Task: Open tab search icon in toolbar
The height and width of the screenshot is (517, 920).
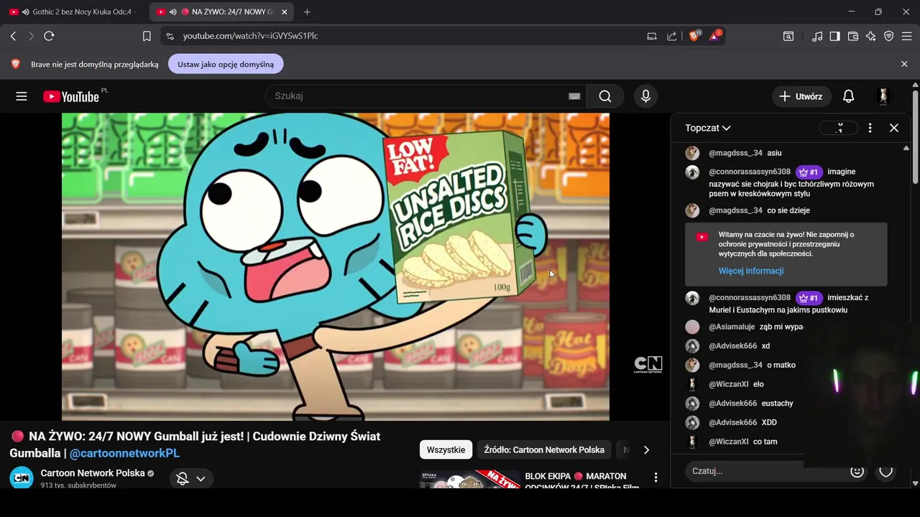Action: (788, 36)
